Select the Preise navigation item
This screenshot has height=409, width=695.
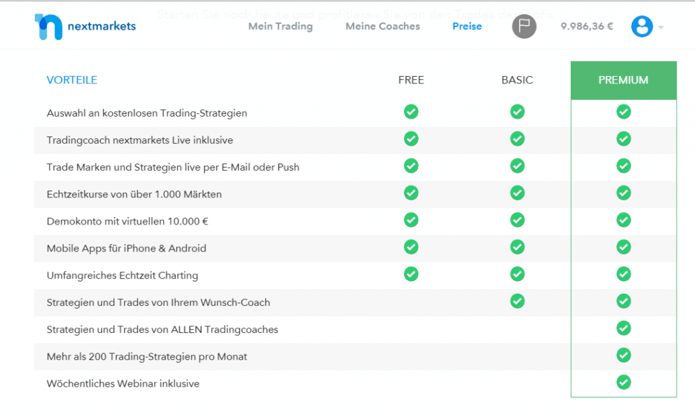coord(467,26)
